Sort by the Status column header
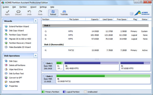The height and width of the screenshot is (95, 153). (x=143, y=19)
